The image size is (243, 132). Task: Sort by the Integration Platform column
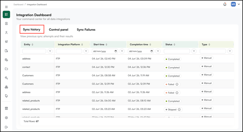[x=82, y=45]
